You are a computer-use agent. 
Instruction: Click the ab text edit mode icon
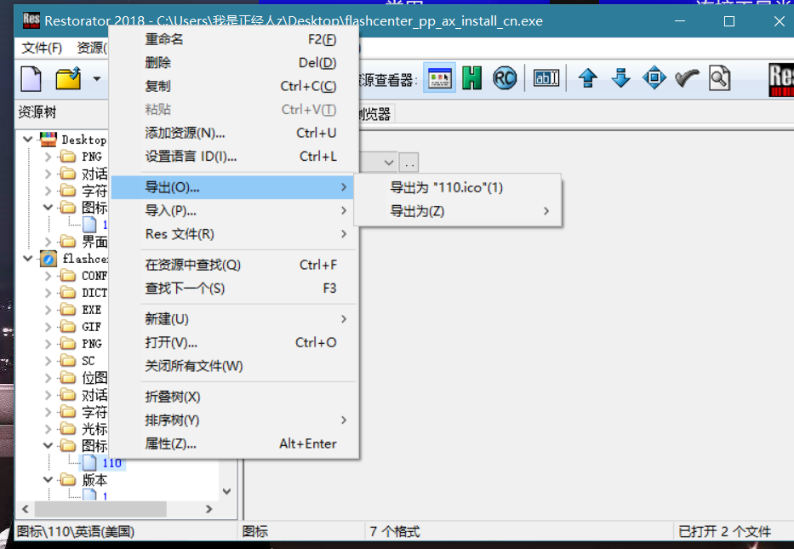click(546, 78)
